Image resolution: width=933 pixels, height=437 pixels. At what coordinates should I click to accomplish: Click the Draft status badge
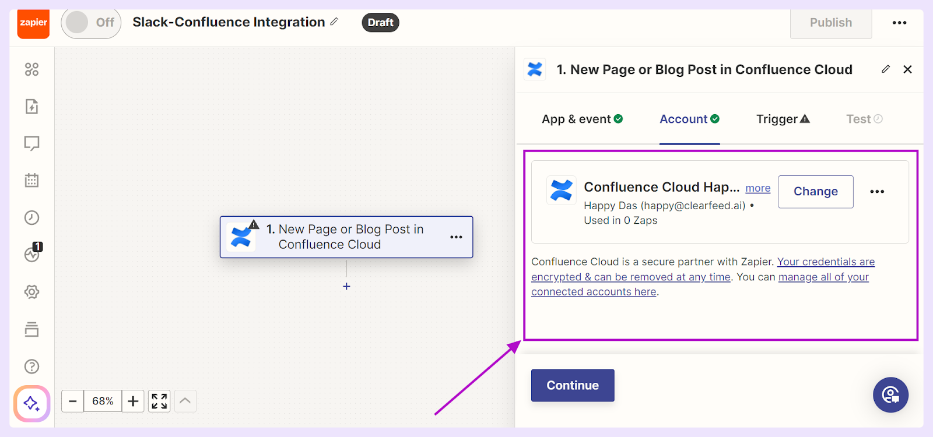tap(380, 22)
